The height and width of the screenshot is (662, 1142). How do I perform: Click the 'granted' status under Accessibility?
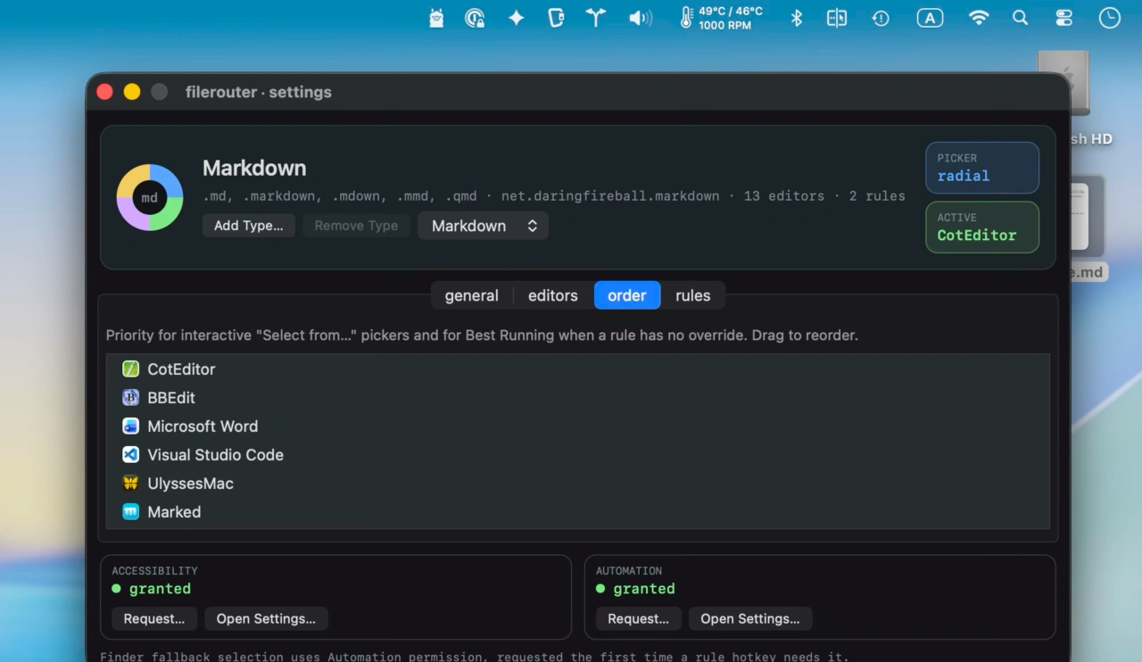point(160,589)
